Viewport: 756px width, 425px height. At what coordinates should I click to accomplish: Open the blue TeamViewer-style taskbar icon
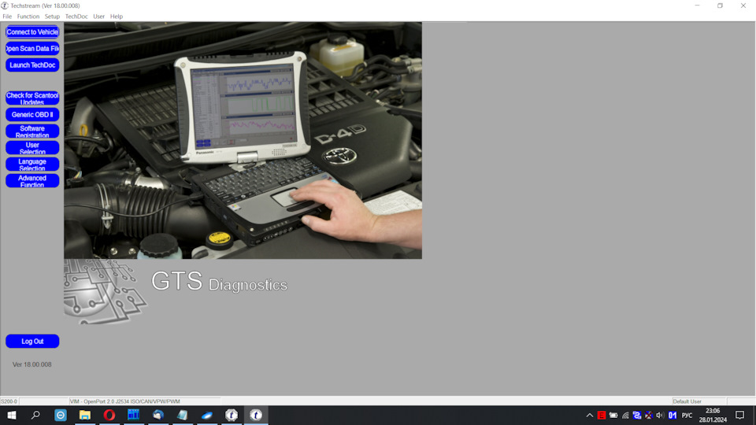click(61, 415)
